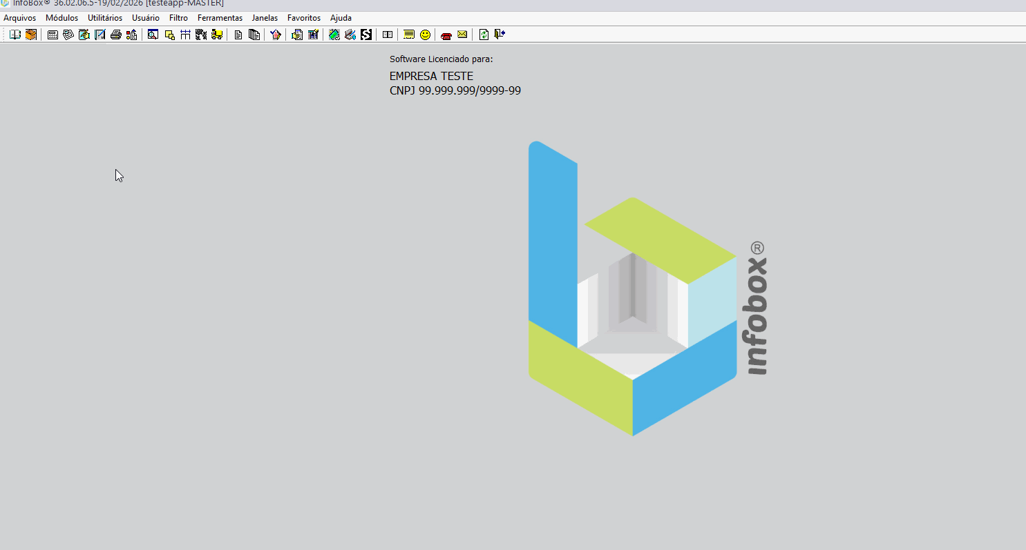This screenshot has height=550, width=1026.
Task: Open the Utilitários menu
Action: click(105, 18)
